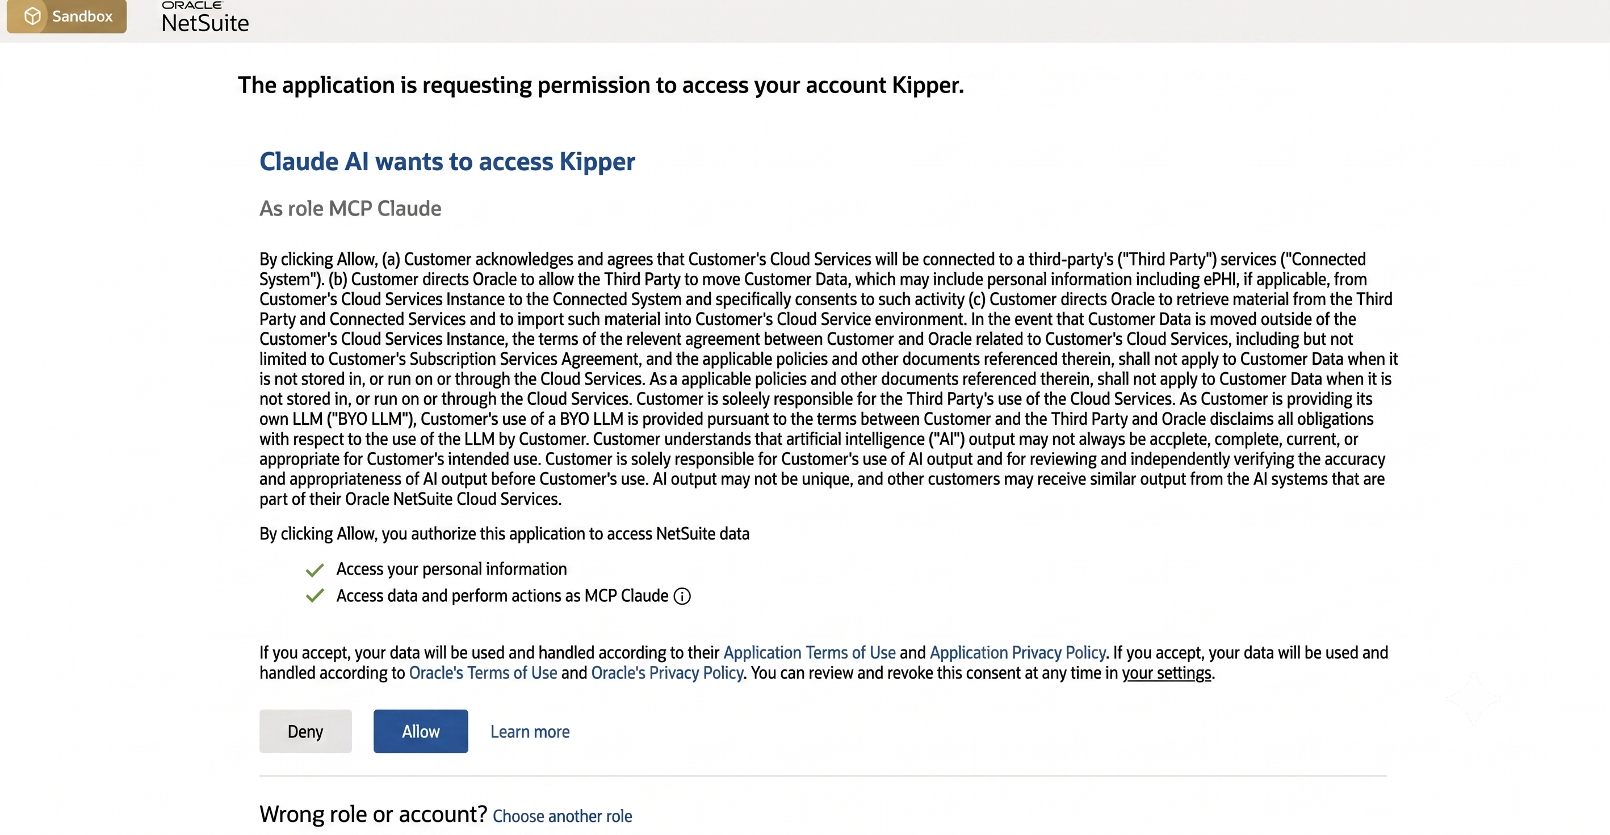Click Access data and perform actions text

(502, 596)
